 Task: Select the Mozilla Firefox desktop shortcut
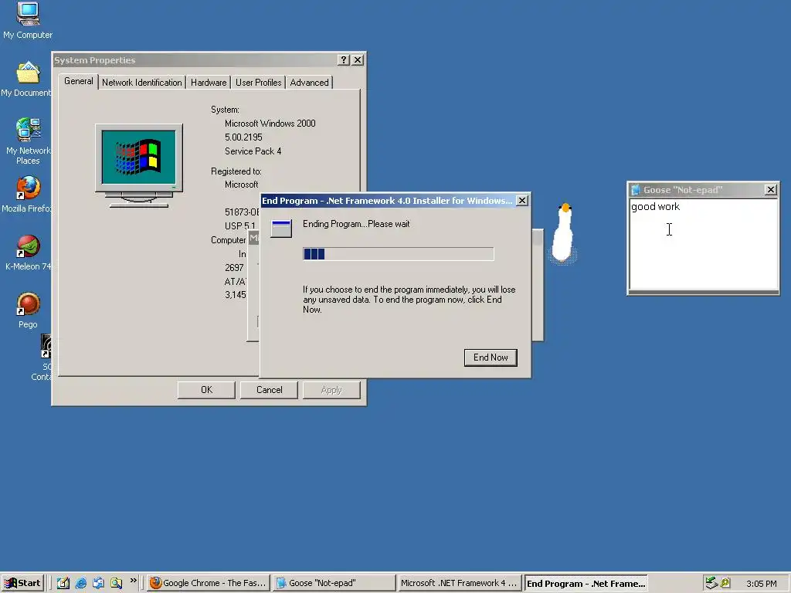tap(27, 195)
